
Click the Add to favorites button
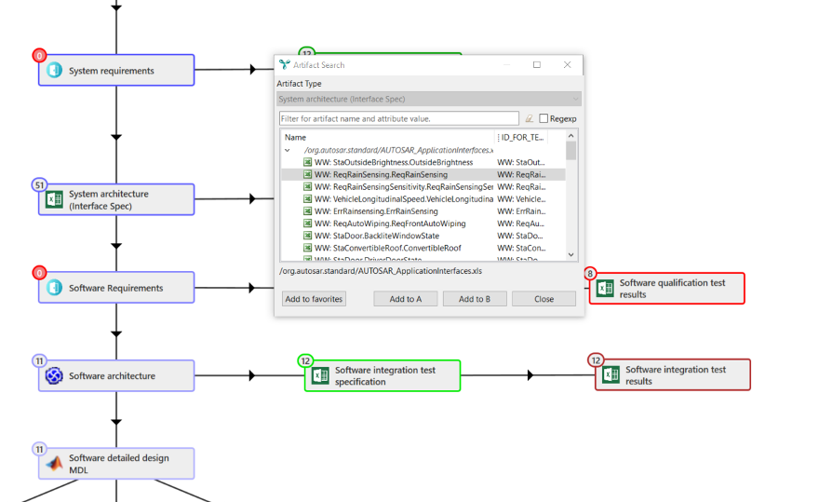314,299
